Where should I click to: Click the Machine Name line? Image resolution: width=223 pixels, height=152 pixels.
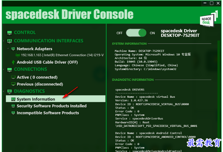pos(140,51)
